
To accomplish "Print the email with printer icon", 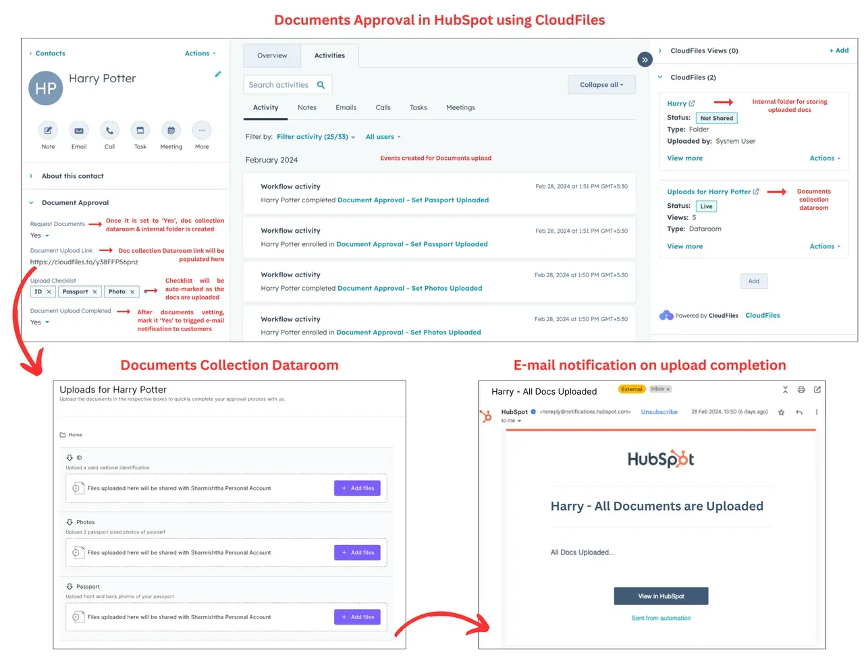I will [x=801, y=390].
